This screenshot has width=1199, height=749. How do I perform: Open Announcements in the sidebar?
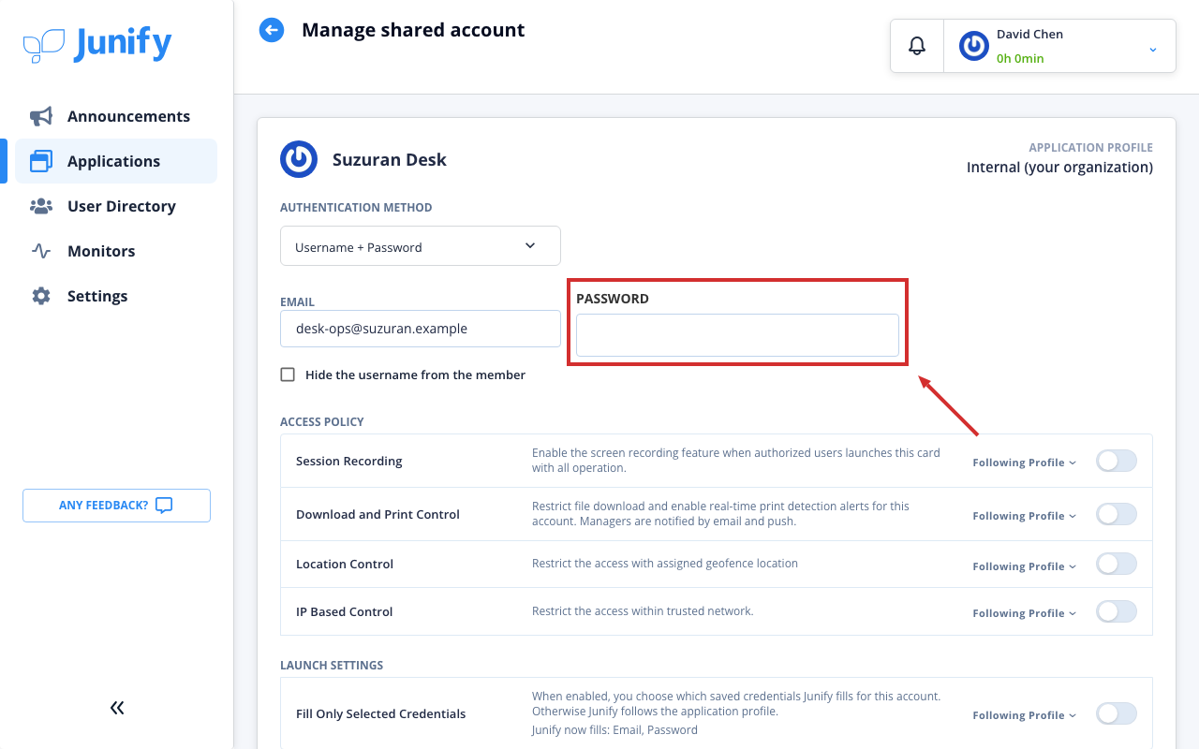pos(116,116)
